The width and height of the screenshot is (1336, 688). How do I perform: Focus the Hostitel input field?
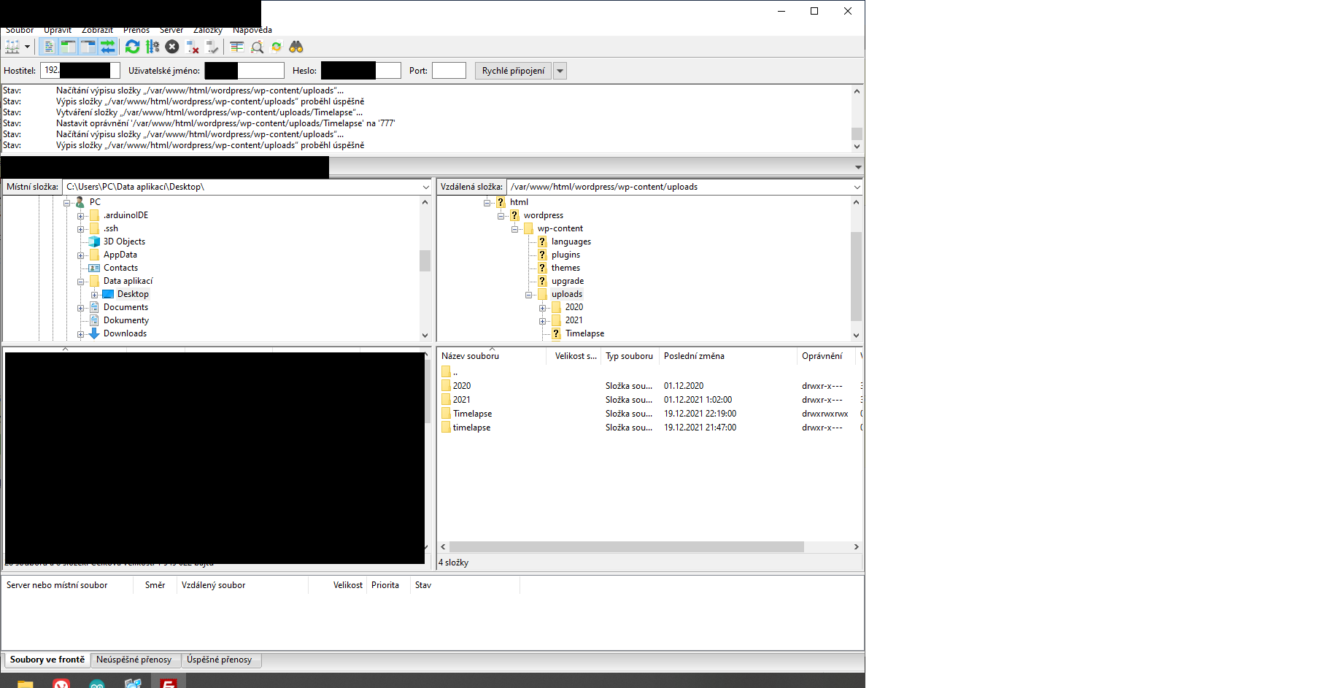[80, 71]
